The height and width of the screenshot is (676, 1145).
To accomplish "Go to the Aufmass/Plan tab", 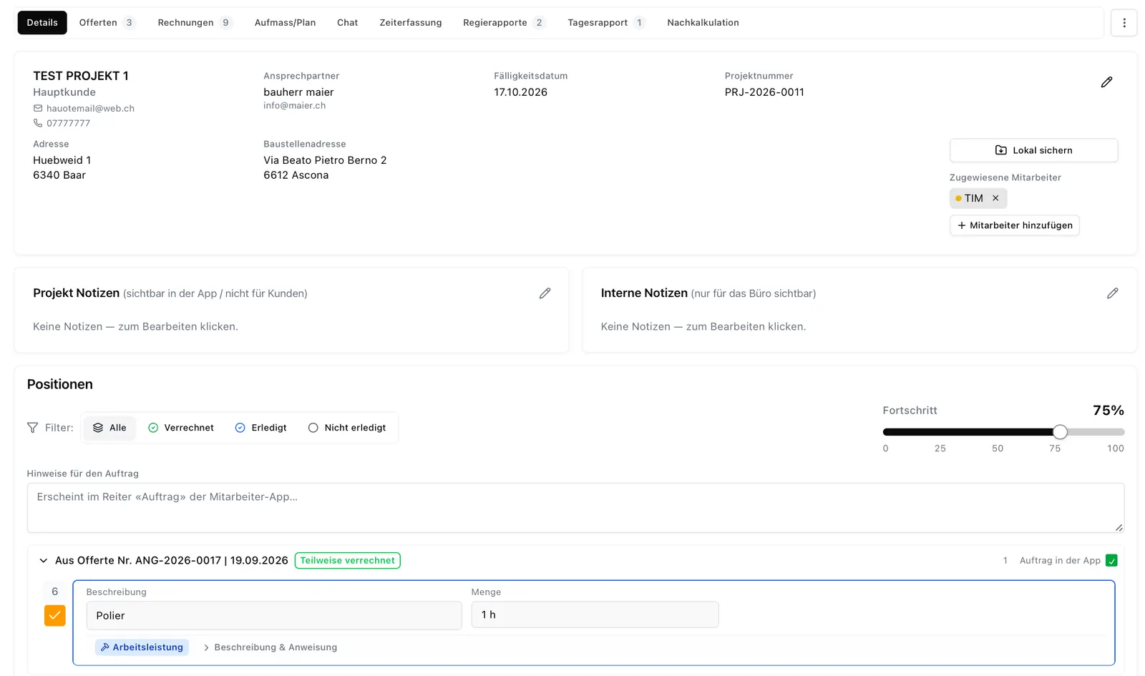I will (285, 23).
